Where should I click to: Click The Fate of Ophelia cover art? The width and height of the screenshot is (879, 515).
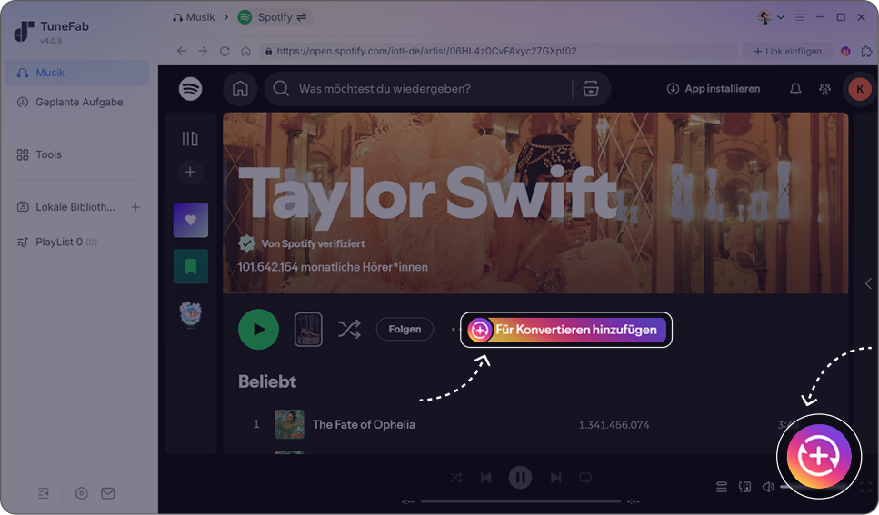pyautogui.click(x=289, y=424)
